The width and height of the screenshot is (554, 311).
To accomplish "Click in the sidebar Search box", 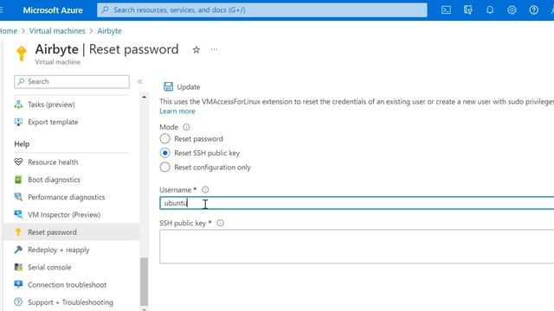I will coord(72,81).
